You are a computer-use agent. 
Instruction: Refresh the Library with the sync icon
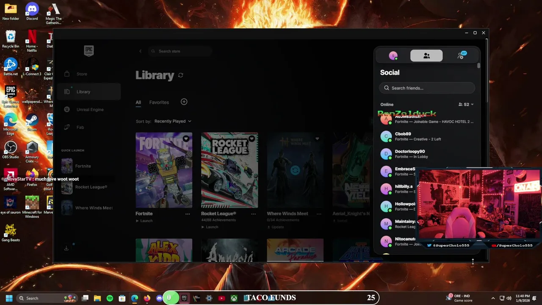coord(181,75)
